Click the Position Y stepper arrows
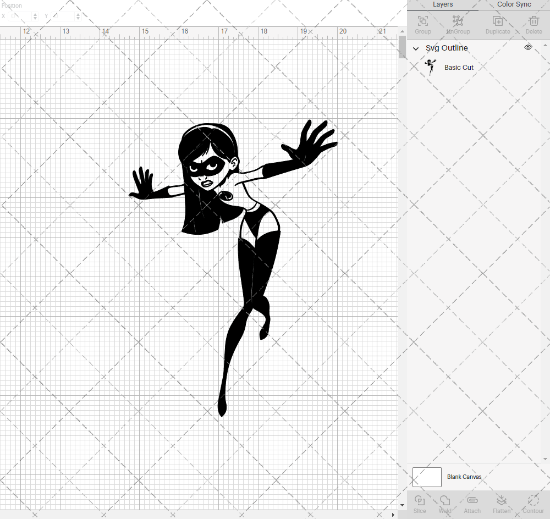 pos(78,16)
